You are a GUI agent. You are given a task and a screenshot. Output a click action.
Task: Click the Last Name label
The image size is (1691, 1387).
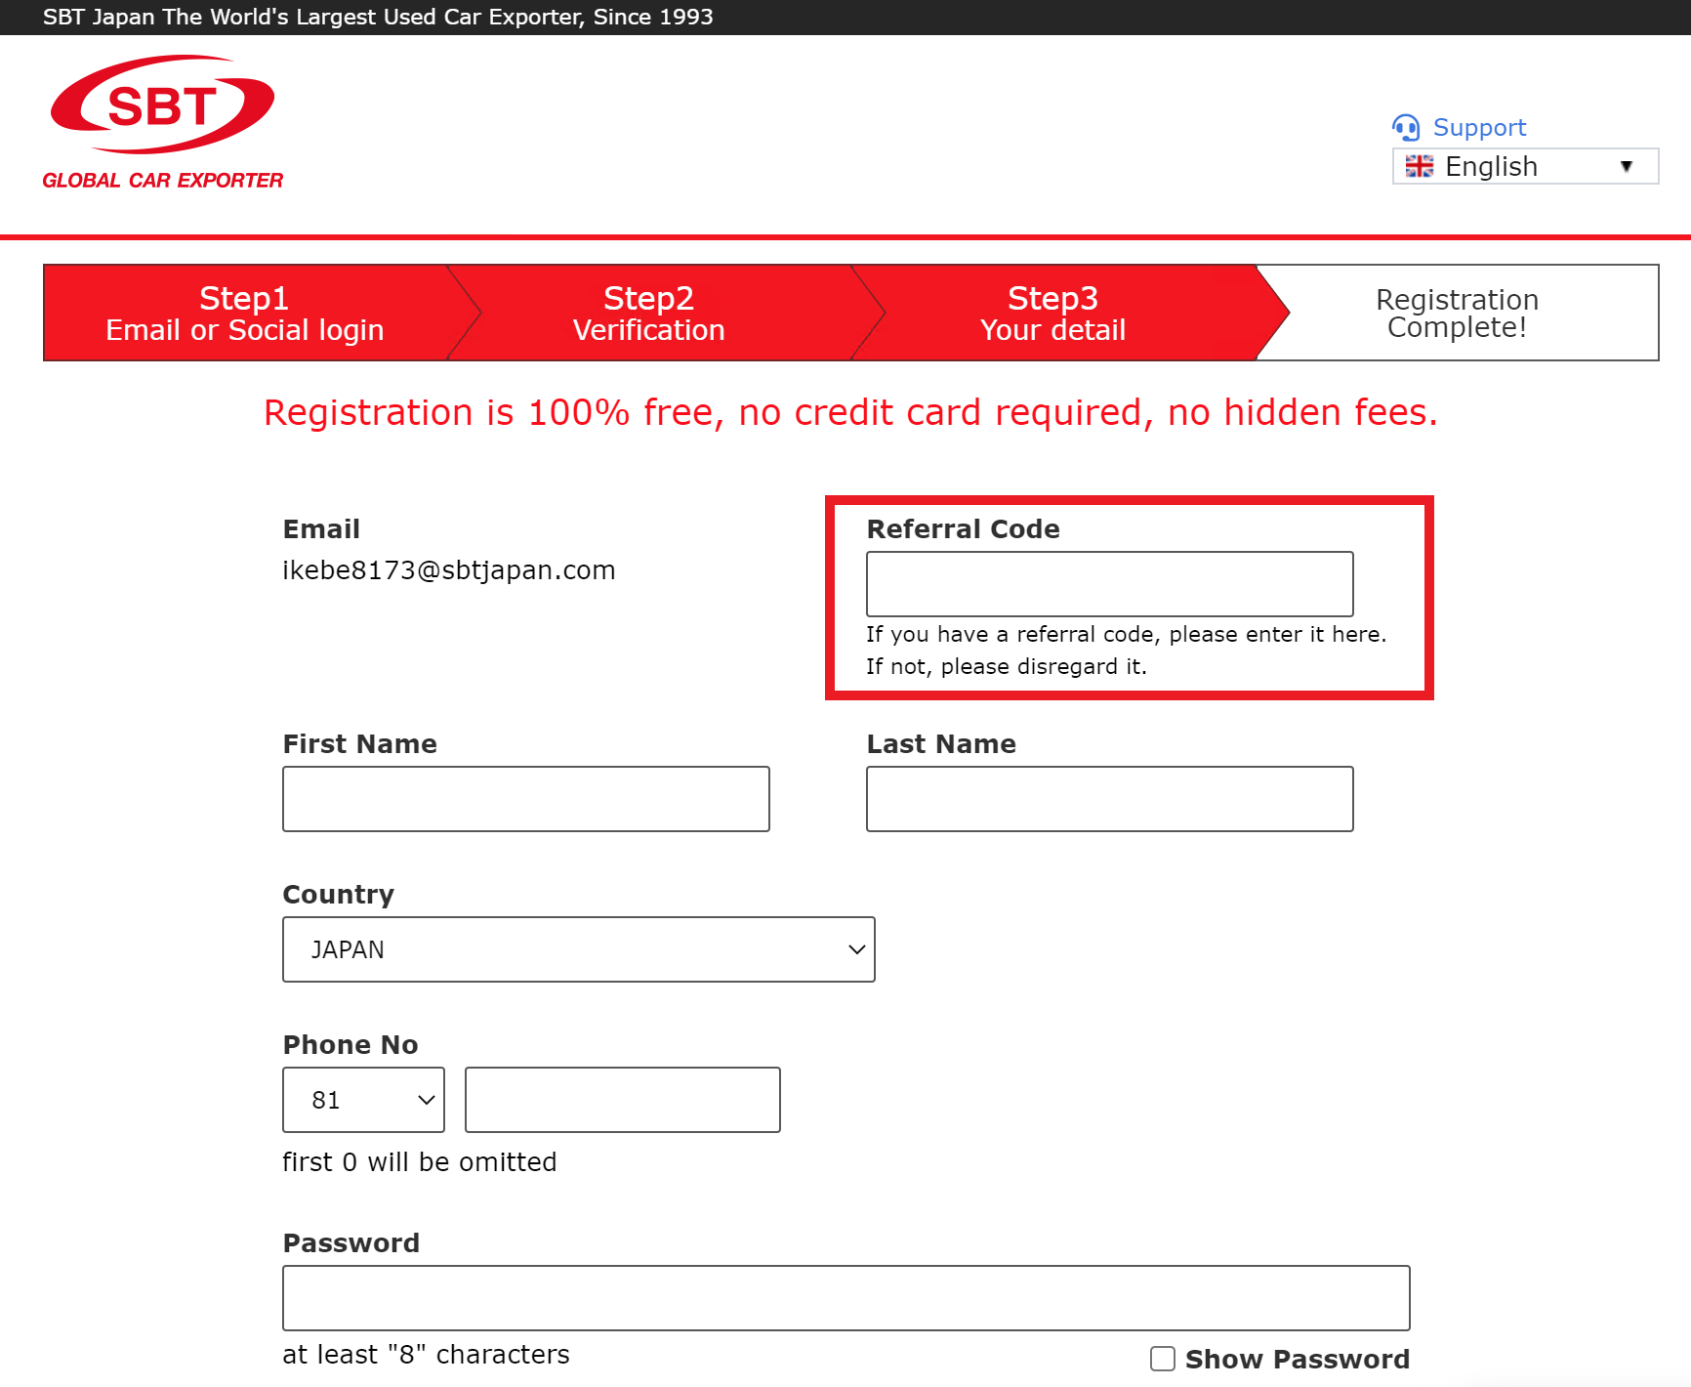click(x=941, y=744)
